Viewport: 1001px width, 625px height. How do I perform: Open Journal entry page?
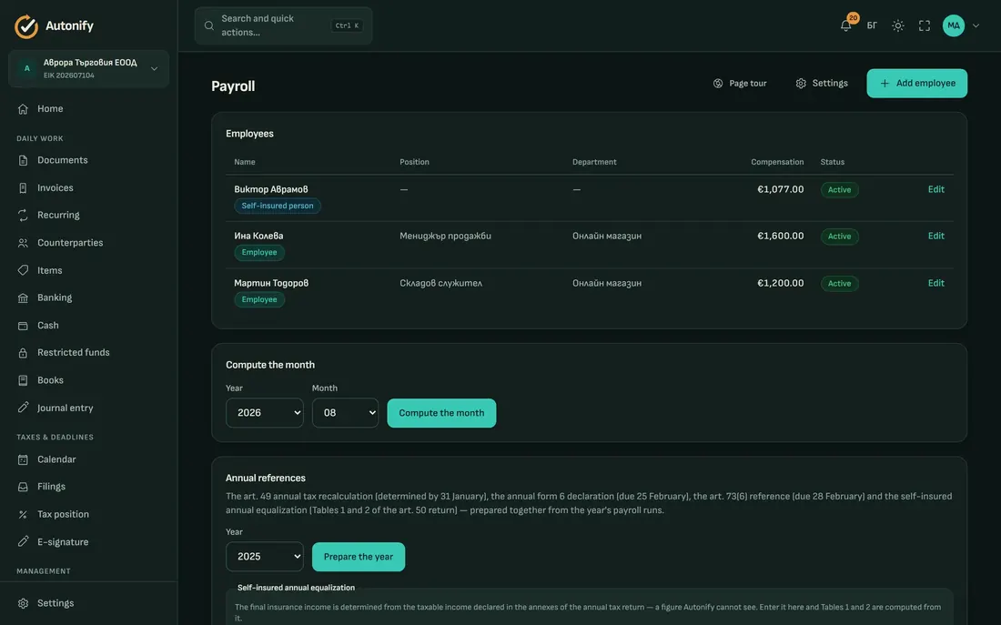pyautogui.click(x=66, y=408)
